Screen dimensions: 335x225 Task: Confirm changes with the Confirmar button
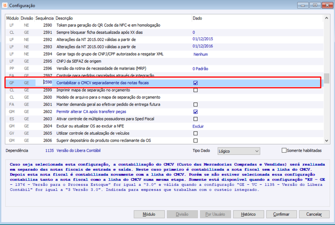pyautogui.click(x=281, y=214)
